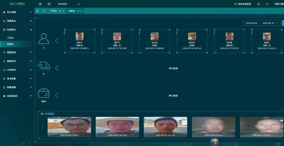Click the 系统初始化 sidebar icon
Image resolution: width=284 pixels, height=146 pixels.
click(x=4, y=96)
